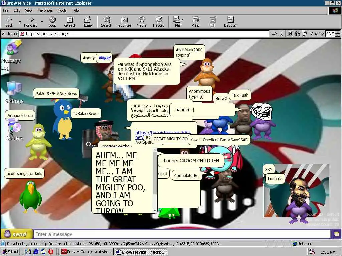Viewport: 342px width, 256px height.
Task: Click the SKY name tag
Action: click(269, 169)
